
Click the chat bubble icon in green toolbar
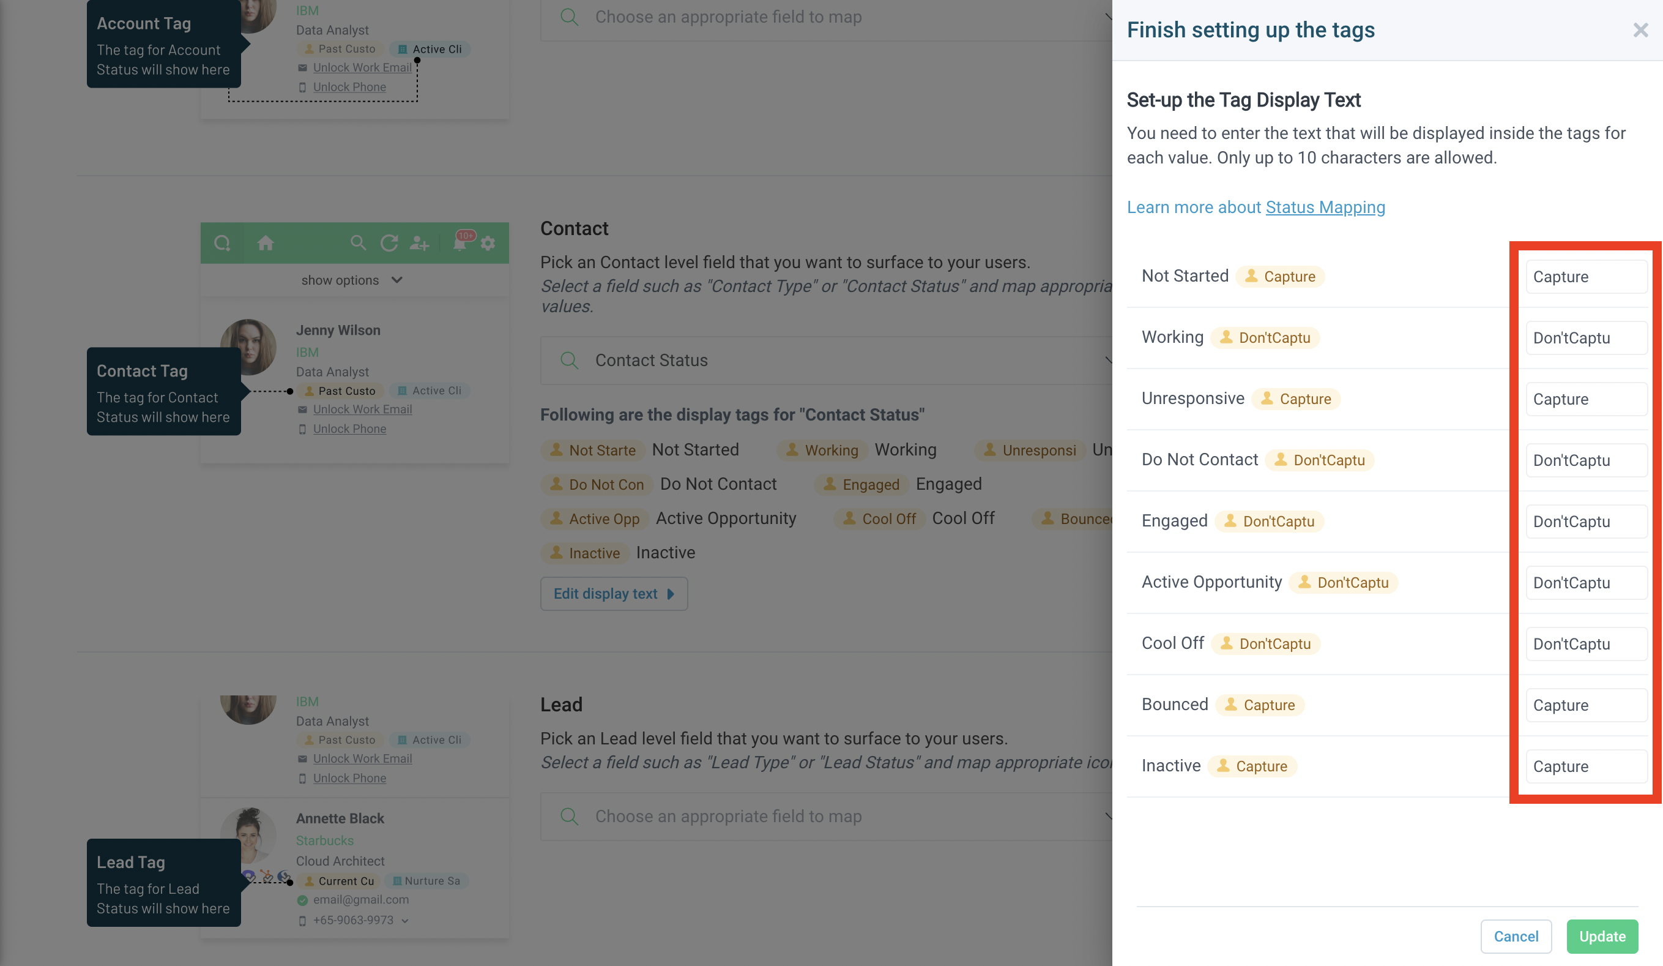(x=222, y=243)
